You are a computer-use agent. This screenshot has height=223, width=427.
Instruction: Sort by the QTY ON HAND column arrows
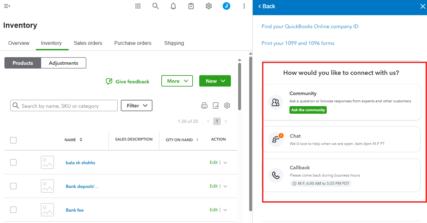click(x=197, y=140)
